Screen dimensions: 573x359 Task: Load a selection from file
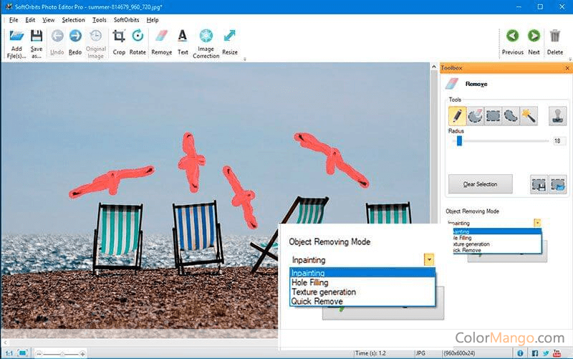coord(558,184)
